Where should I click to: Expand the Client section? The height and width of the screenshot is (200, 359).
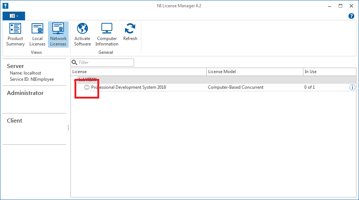pyautogui.click(x=15, y=120)
